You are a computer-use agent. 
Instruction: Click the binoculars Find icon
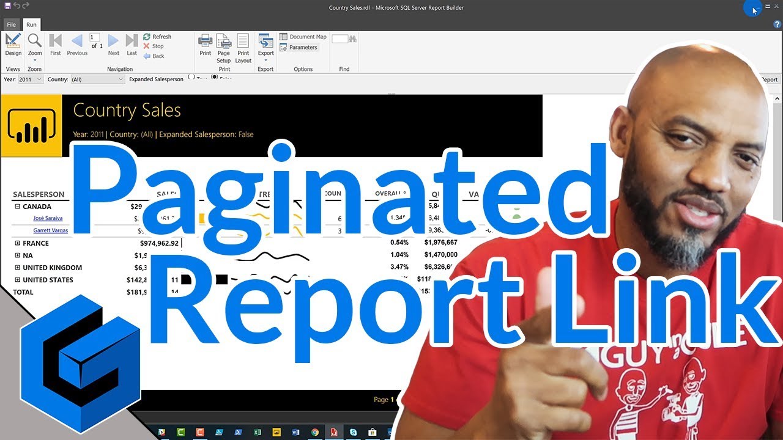[353, 39]
